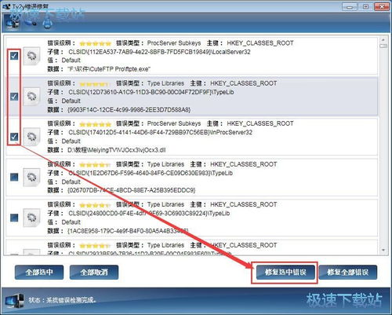The image size is (392, 315).
Task: Check the 24800CD0 TypeLib error checkbox
Action: pos(14,218)
